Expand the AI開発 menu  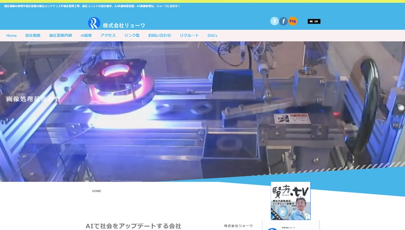[86, 36]
